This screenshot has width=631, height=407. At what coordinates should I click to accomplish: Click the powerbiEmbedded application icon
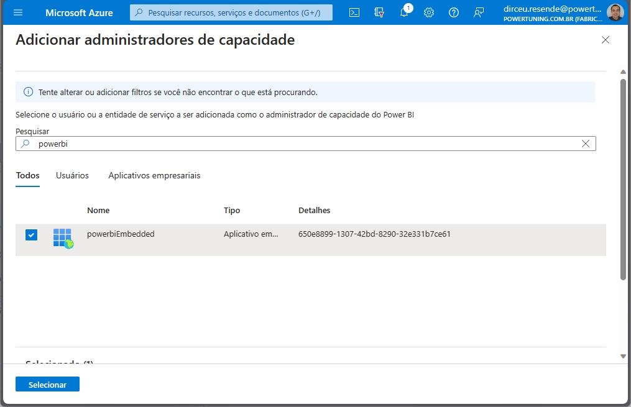tap(63, 237)
